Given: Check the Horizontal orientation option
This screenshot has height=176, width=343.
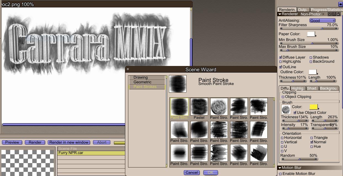Looking at the screenshot, I should pyautogui.click(x=282, y=138).
